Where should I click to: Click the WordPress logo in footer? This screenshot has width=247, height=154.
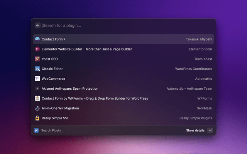[36, 131]
